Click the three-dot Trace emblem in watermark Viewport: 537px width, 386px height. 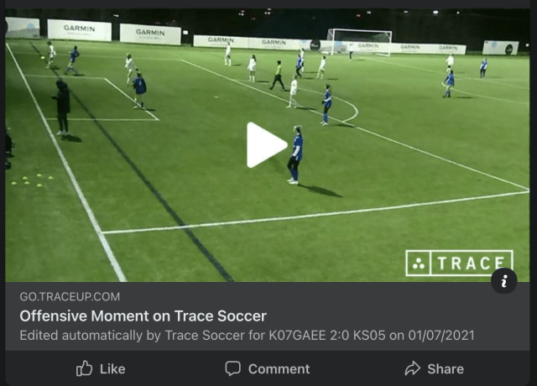click(x=418, y=263)
